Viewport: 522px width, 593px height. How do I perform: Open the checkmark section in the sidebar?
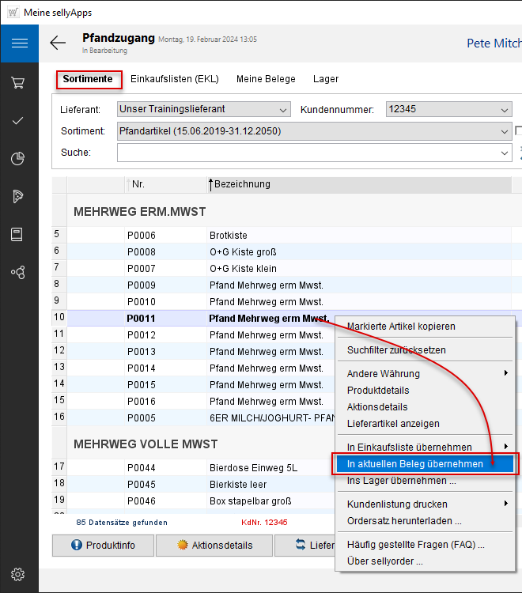coord(19,120)
